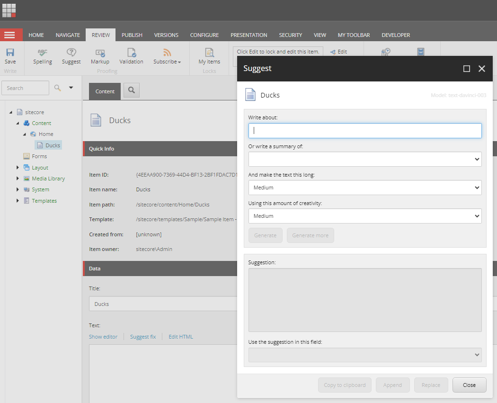Click the Show editor link

(103, 337)
